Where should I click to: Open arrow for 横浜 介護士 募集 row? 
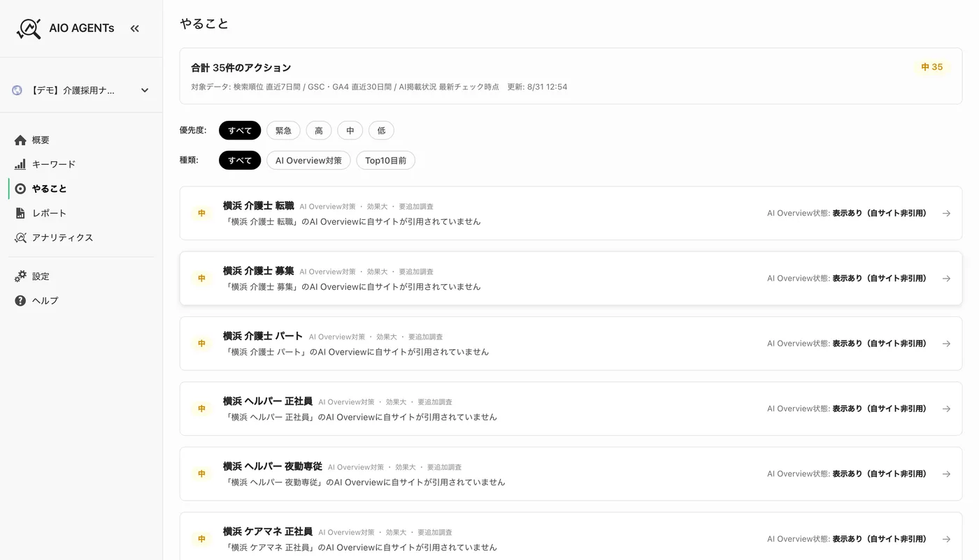(x=946, y=279)
